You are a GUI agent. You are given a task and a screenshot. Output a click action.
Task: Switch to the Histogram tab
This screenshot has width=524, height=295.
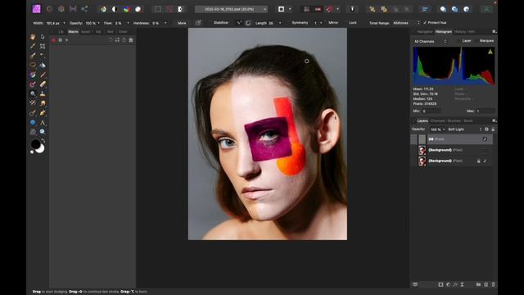(444, 32)
